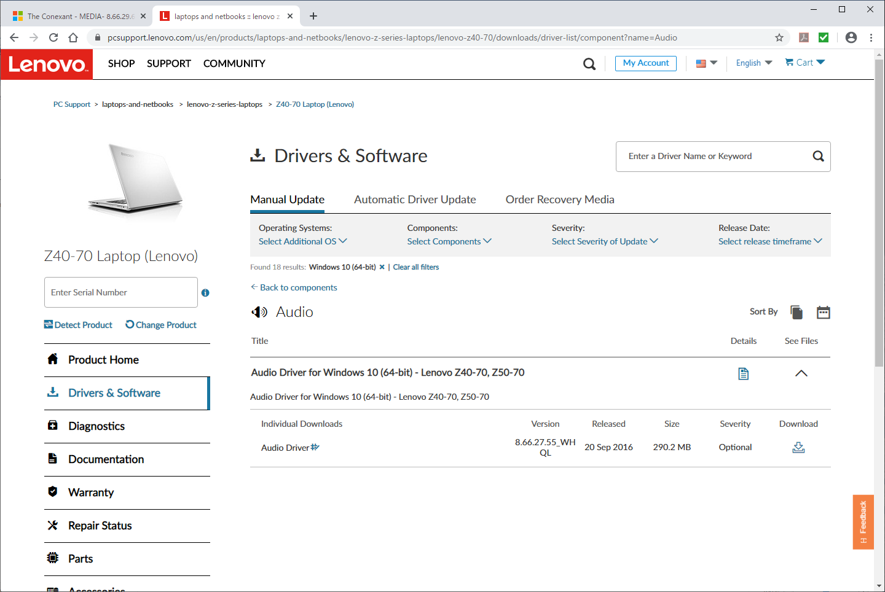This screenshot has height=592, width=885.
Task: Click the My Account button
Action: tap(646, 63)
